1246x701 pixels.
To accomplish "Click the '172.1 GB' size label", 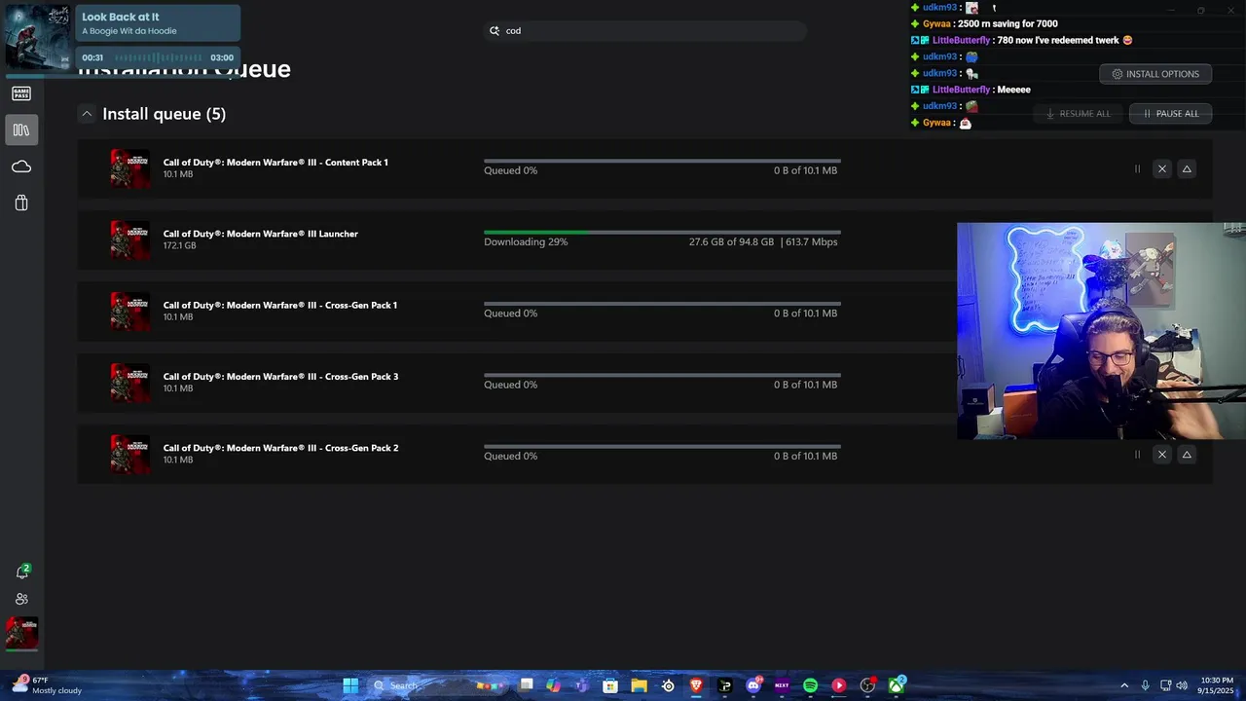I will [x=180, y=245].
